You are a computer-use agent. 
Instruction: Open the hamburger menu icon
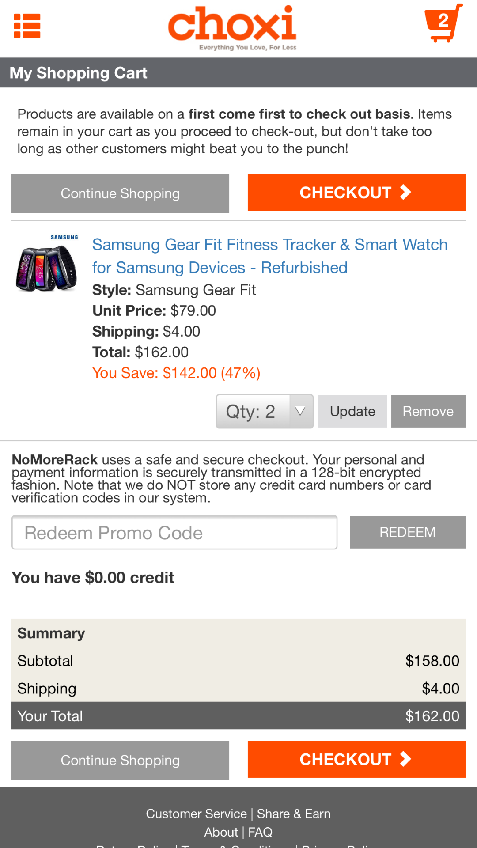pyautogui.click(x=27, y=26)
